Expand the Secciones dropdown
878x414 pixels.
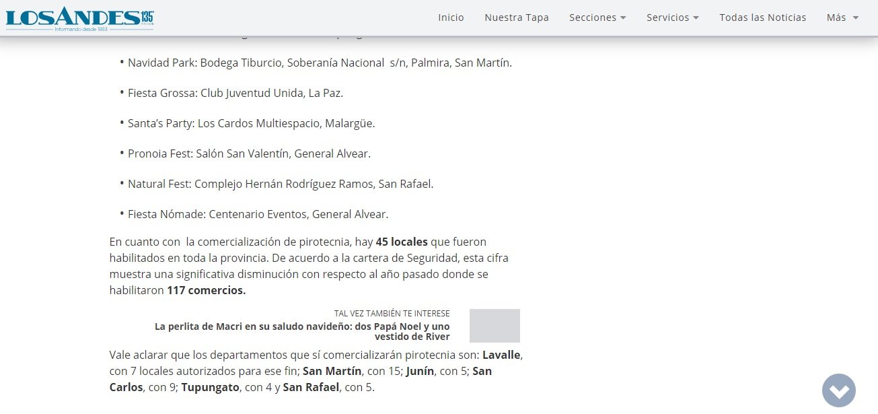597,18
